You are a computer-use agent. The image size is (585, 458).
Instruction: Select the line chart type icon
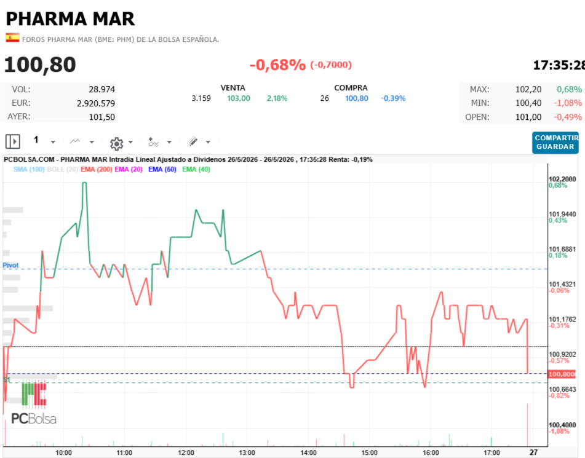(x=75, y=141)
